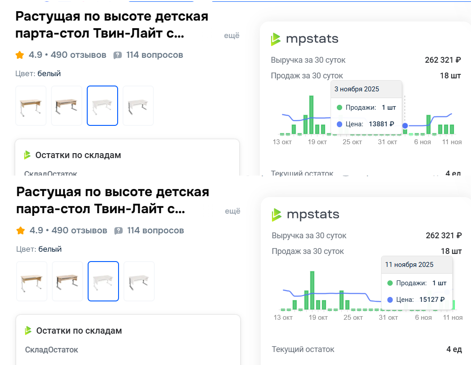The image size is (471, 365).
Task: Click the mpstats logo icon in upper panel
Action: 276,39
